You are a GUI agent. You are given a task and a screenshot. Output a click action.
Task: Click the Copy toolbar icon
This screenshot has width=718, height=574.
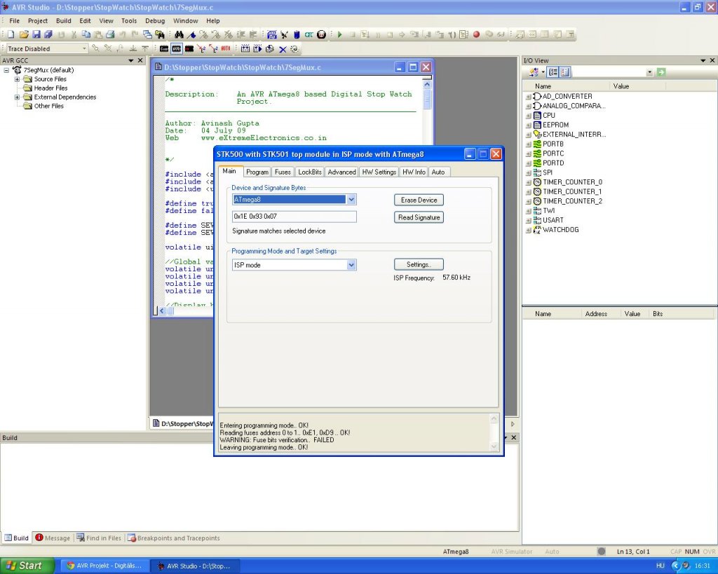(x=86, y=34)
